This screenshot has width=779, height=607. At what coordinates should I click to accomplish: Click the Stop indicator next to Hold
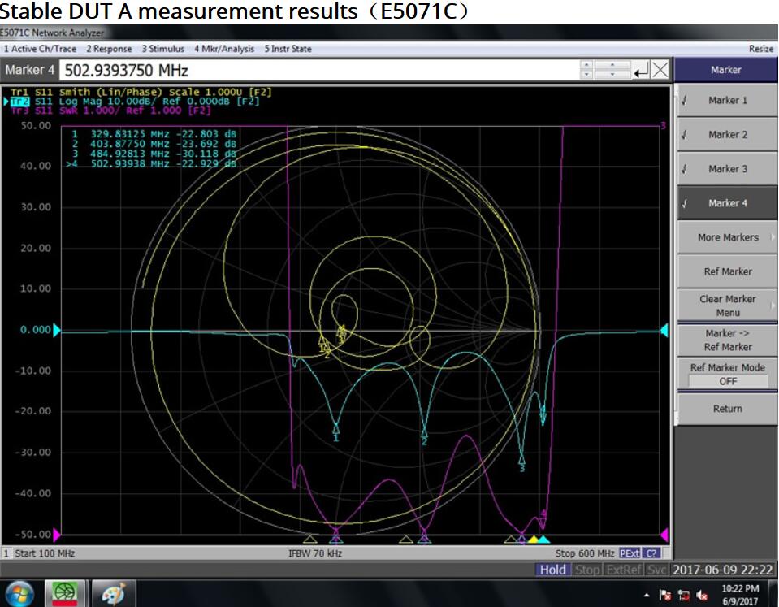[586, 570]
